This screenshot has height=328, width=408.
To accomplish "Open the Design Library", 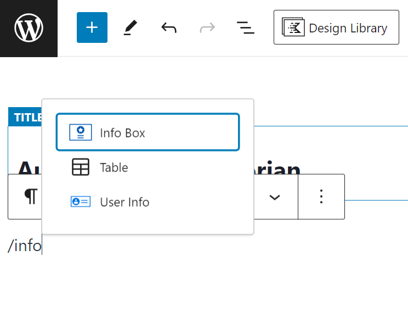I will (x=336, y=27).
